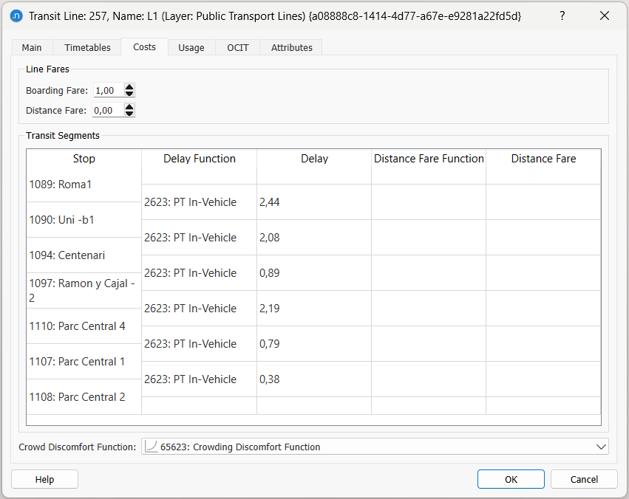
Task: Stay on the Costs tab
Action: tap(144, 47)
